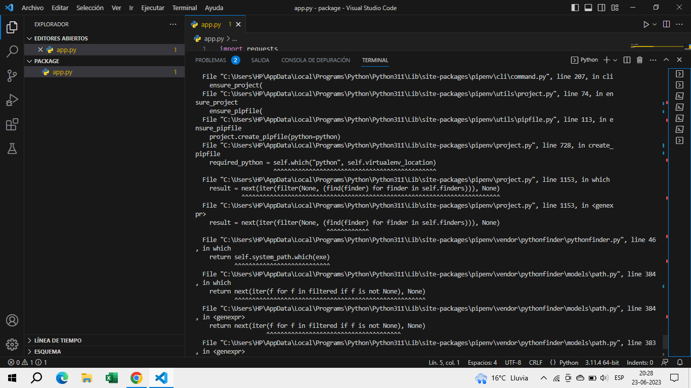The height and width of the screenshot is (388, 691).
Task: Run the Python file with play button
Action: click(x=645, y=24)
